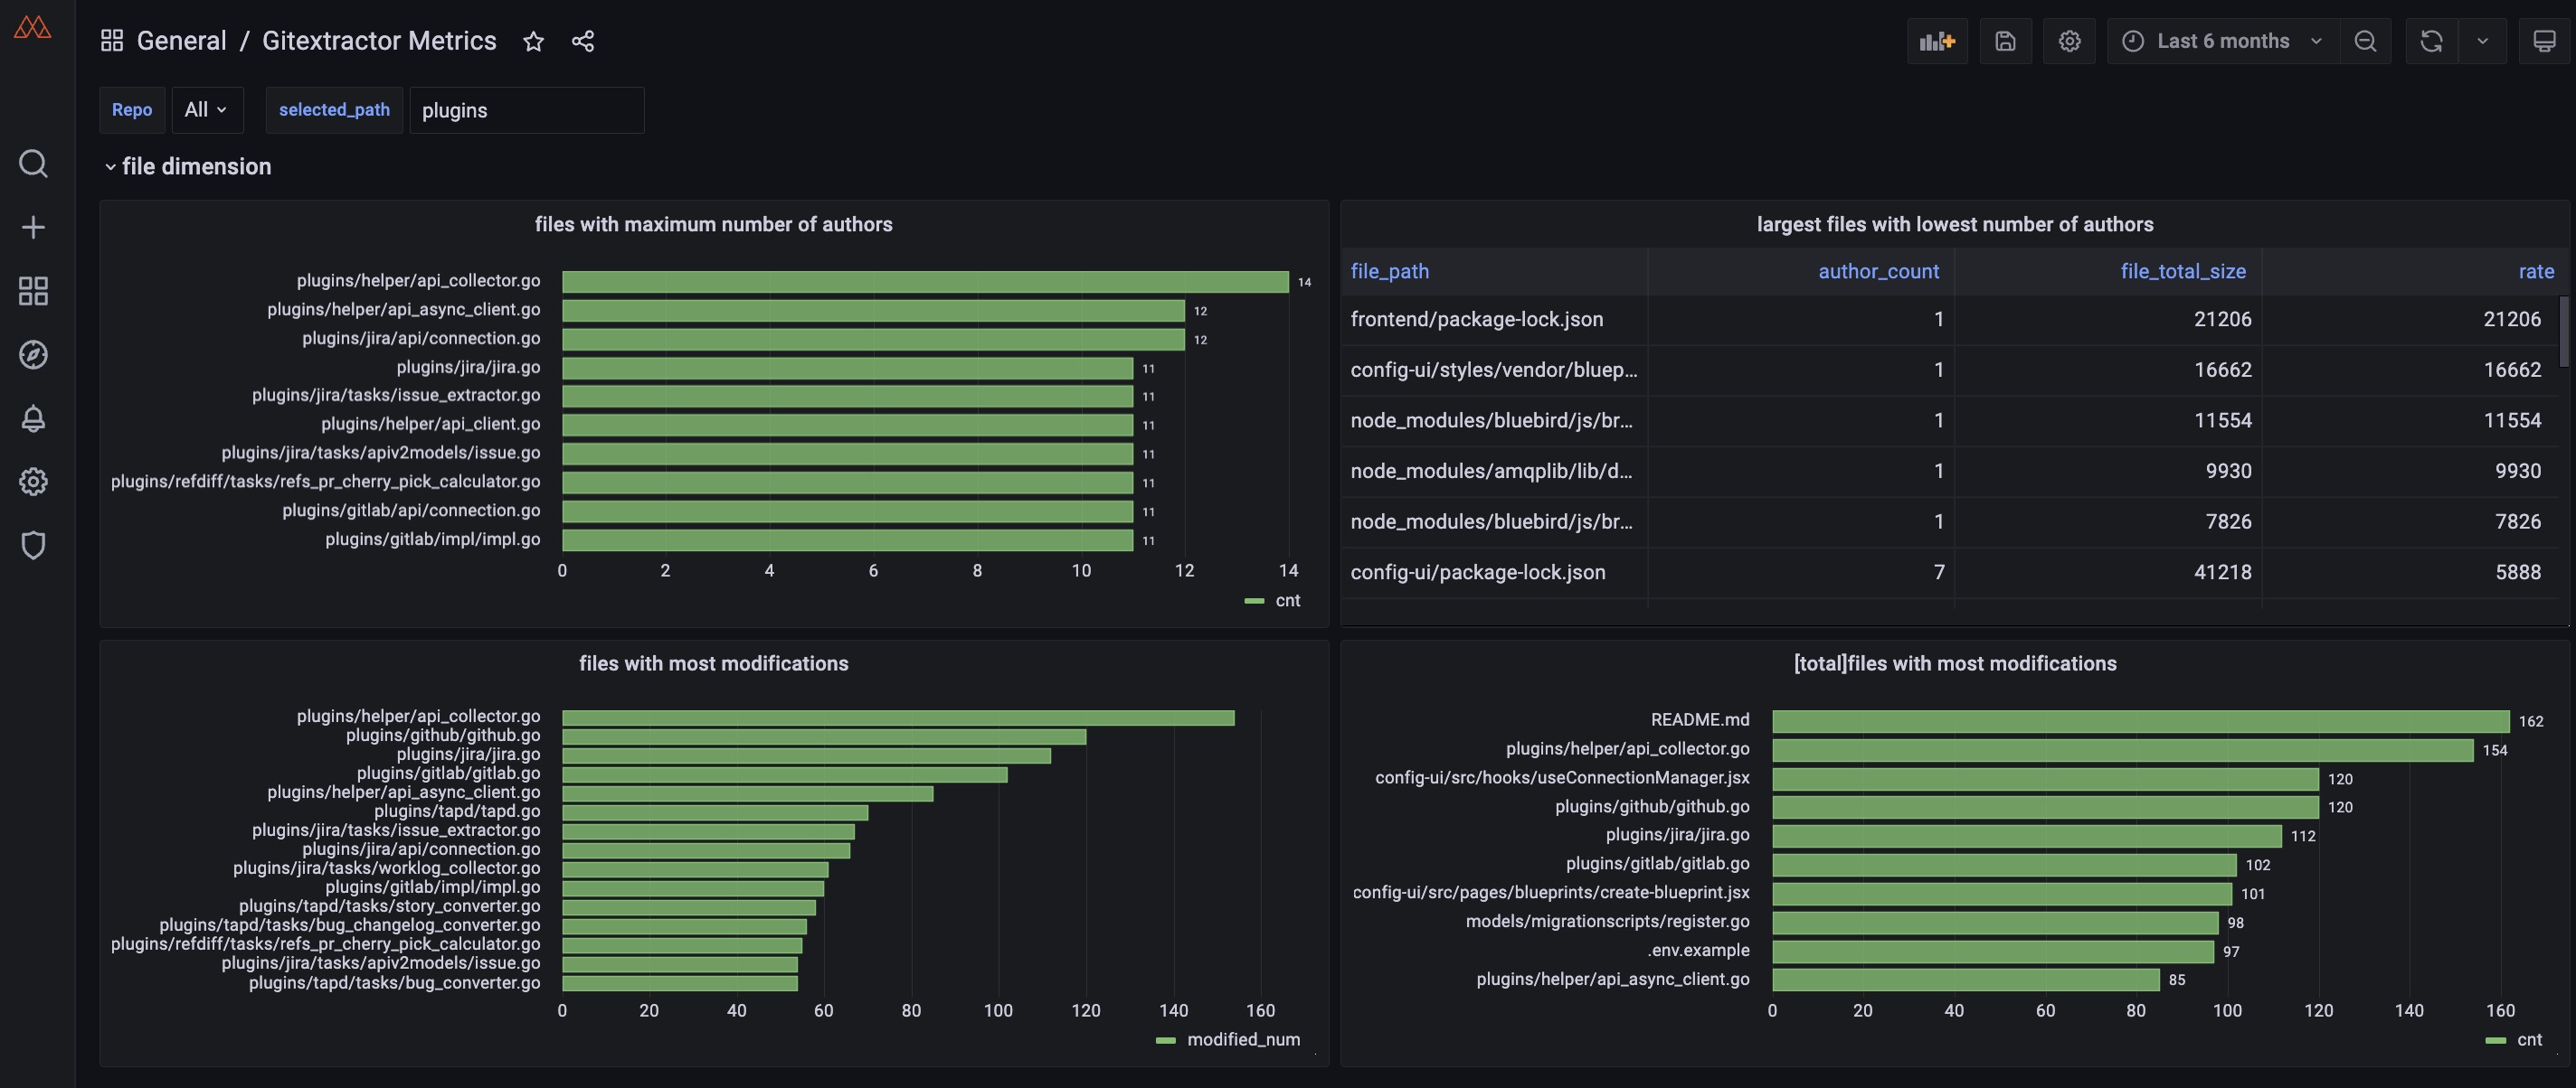The width and height of the screenshot is (2576, 1088).
Task: Click the Create plus icon in sidebar
Action: click(x=33, y=228)
